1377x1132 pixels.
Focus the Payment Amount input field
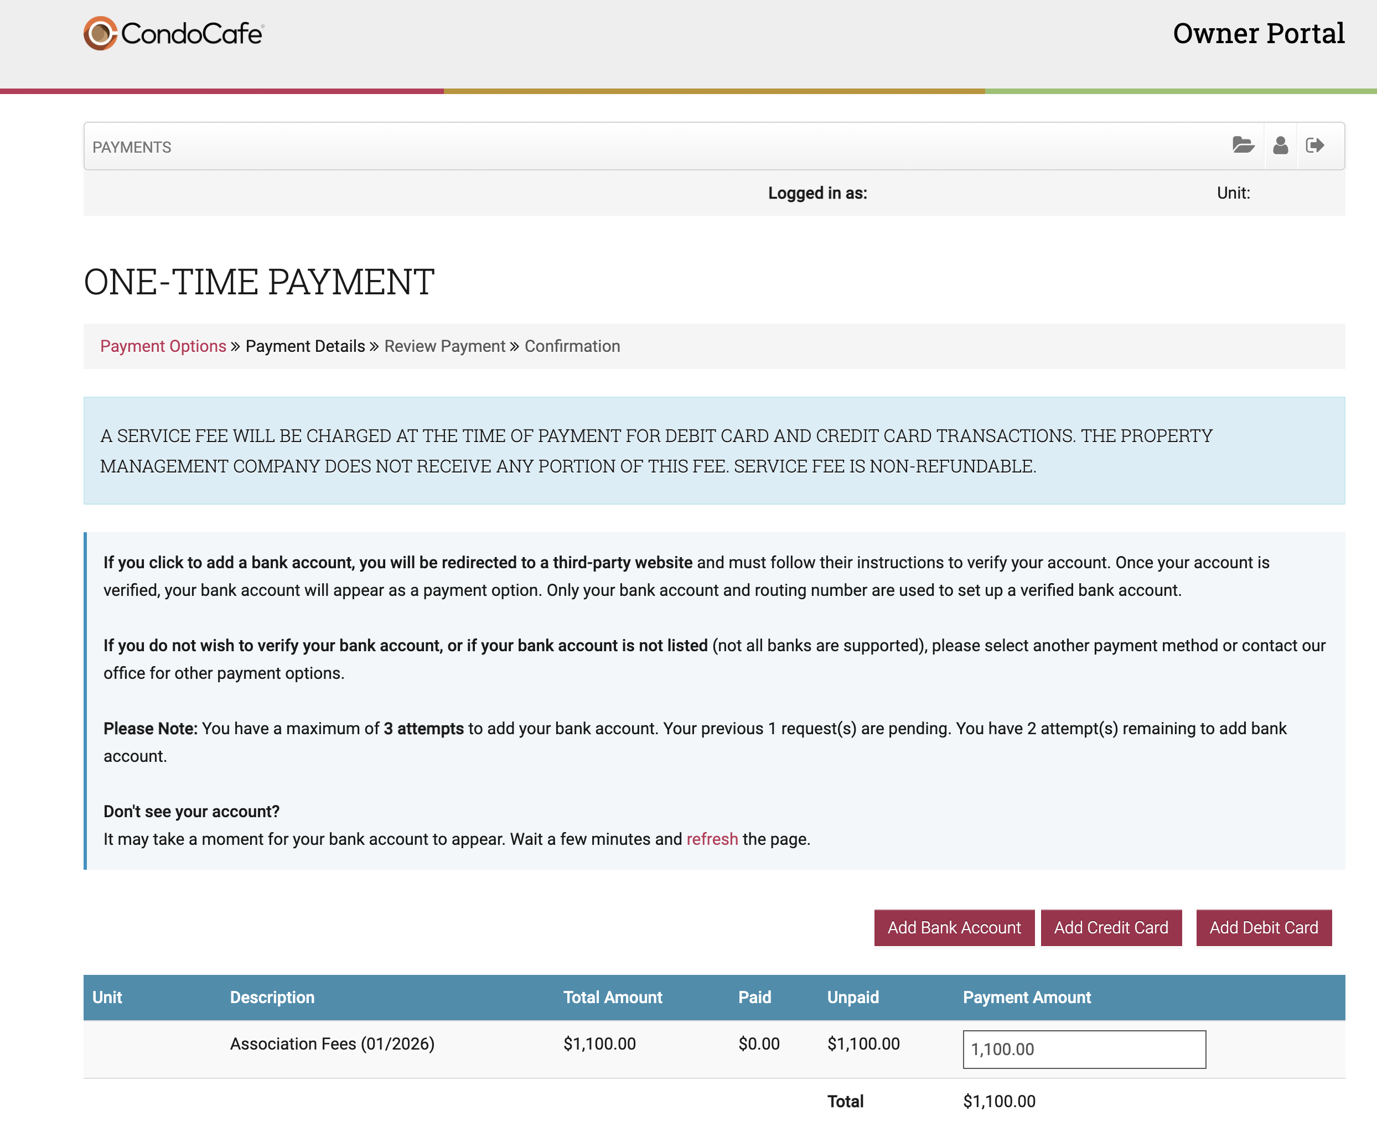(x=1084, y=1049)
